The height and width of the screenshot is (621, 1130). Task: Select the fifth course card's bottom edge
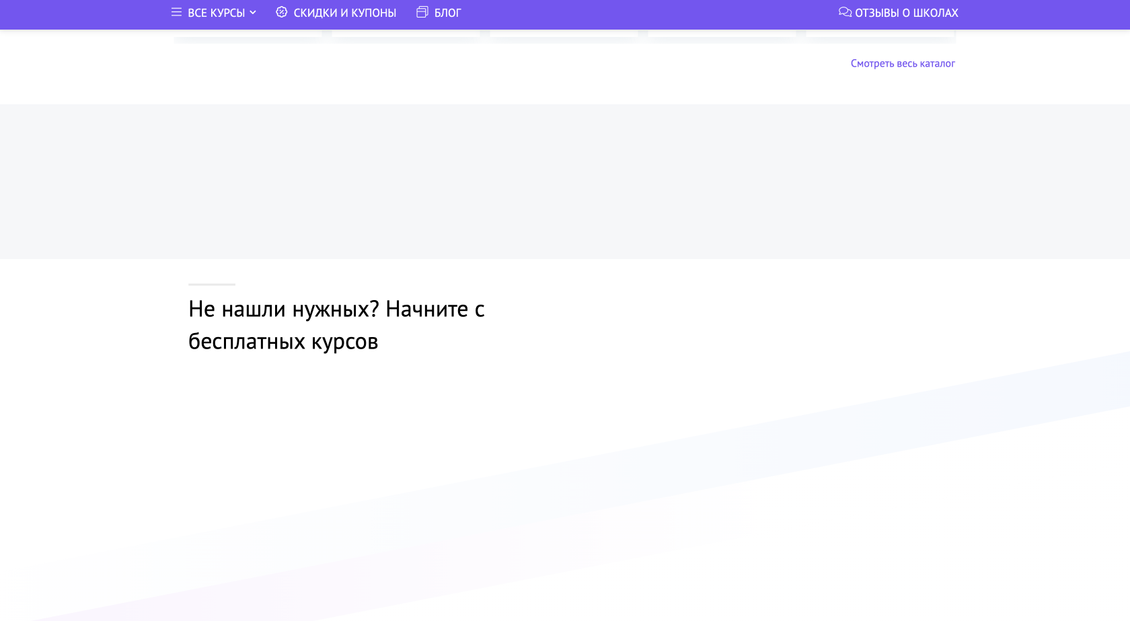pyautogui.click(x=880, y=34)
